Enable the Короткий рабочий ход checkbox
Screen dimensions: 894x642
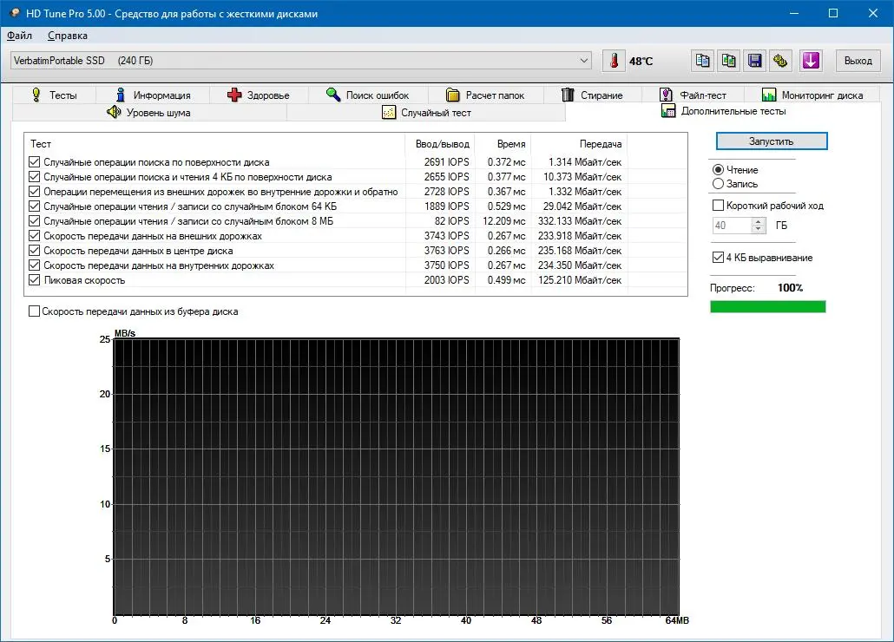click(x=719, y=205)
